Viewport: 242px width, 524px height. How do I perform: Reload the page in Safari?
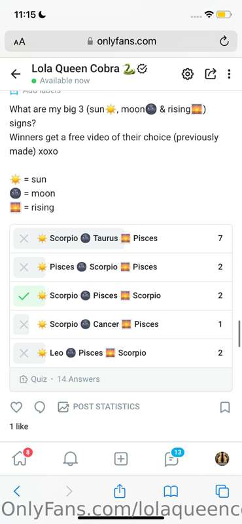coord(224,41)
